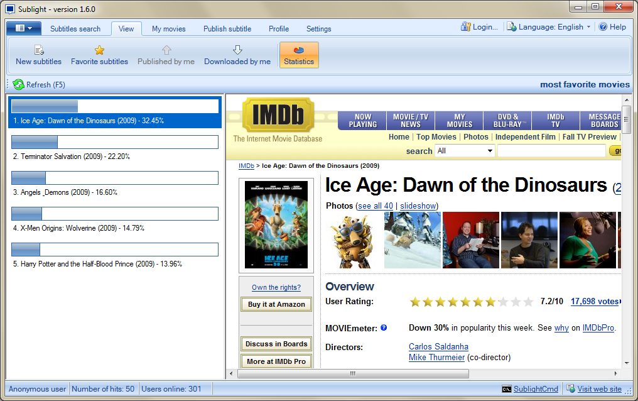The image size is (638, 401).
Task: Click the IMDb Home link
Action: pos(399,137)
